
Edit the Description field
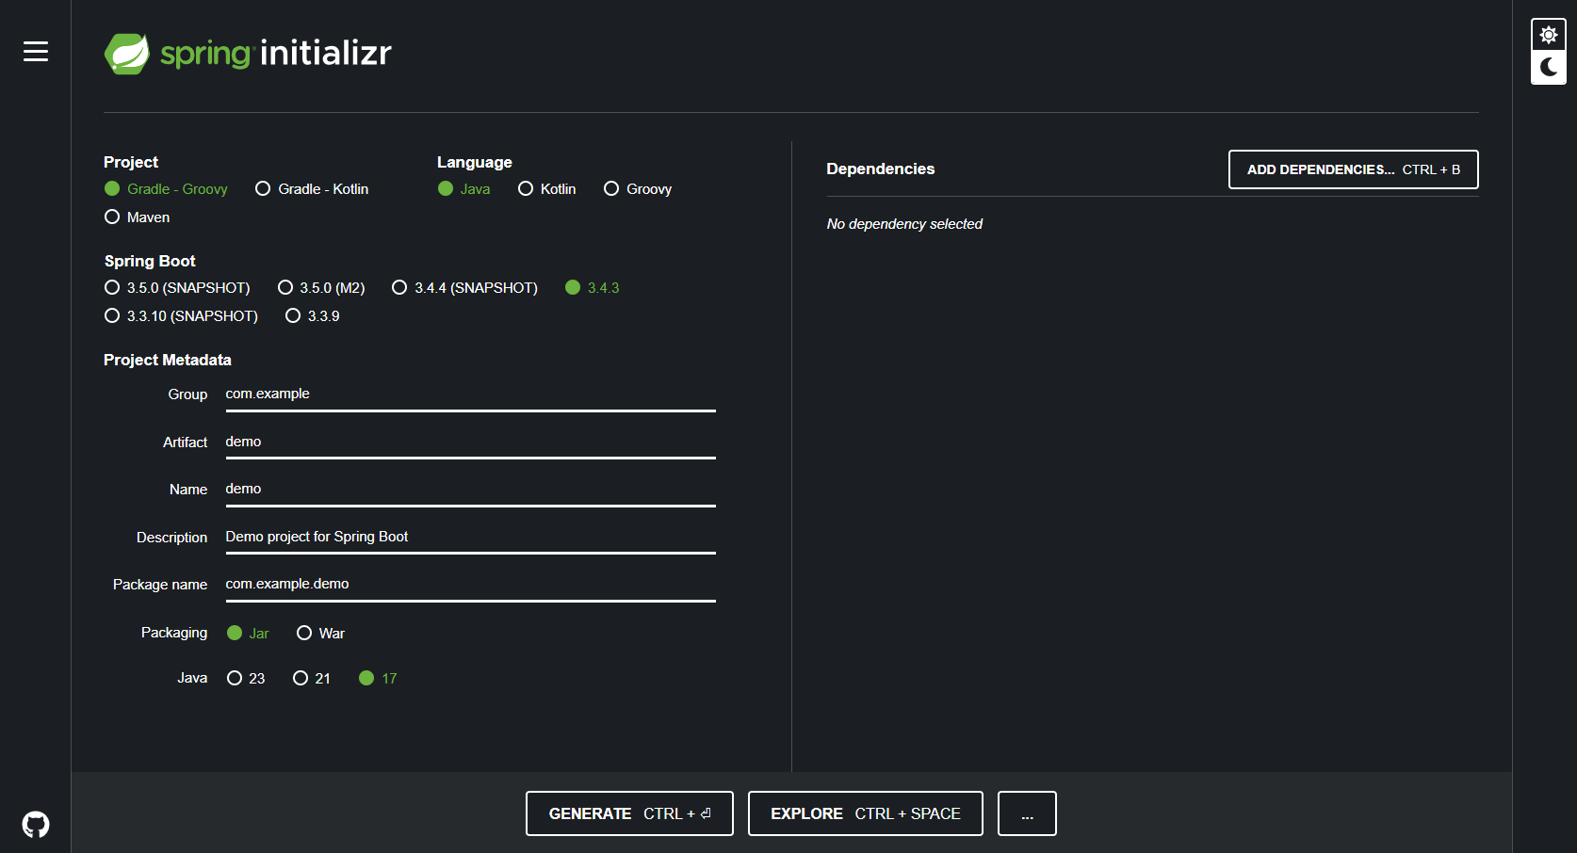(471, 538)
